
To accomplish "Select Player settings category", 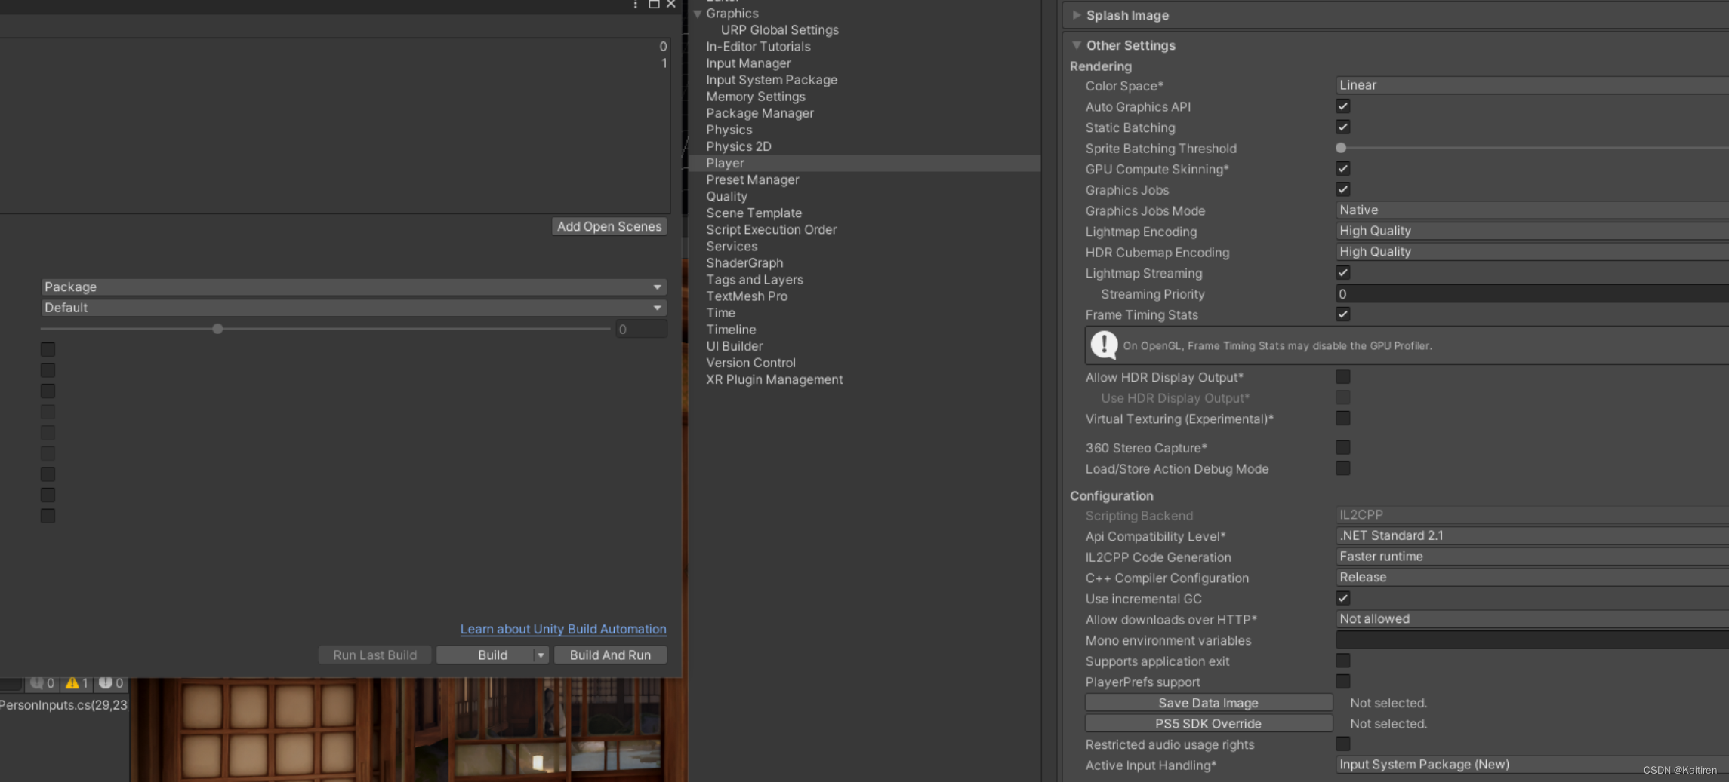I will (x=864, y=163).
